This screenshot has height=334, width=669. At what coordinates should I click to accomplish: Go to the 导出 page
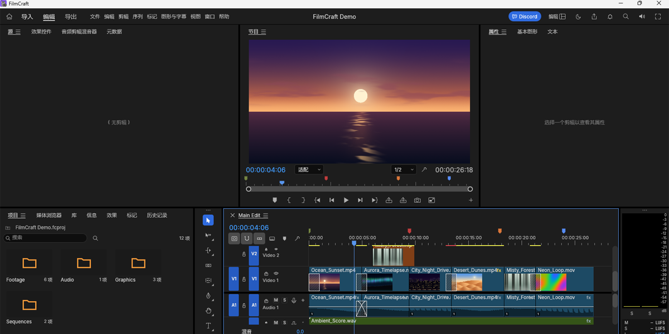pyautogui.click(x=71, y=17)
